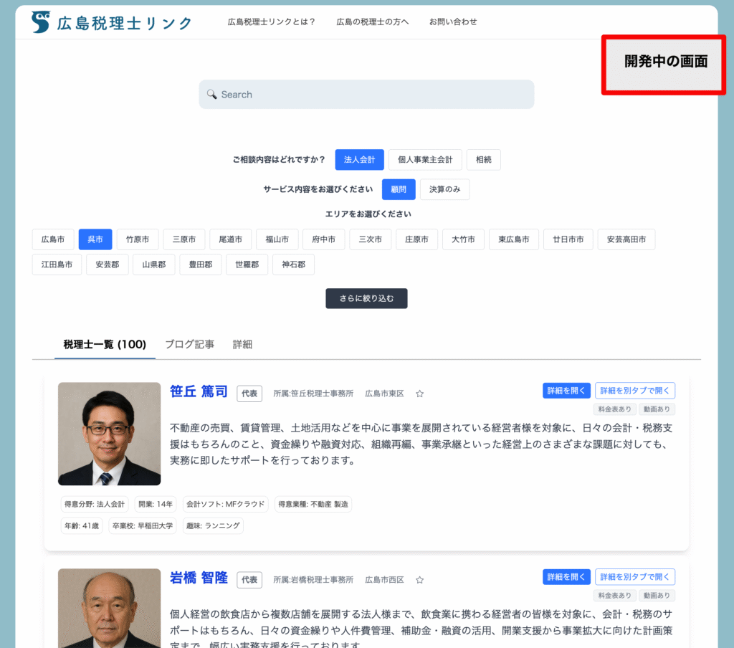734x648 pixels.
Task: Pick 神石郡 area chip
Action: click(x=293, y=265)
